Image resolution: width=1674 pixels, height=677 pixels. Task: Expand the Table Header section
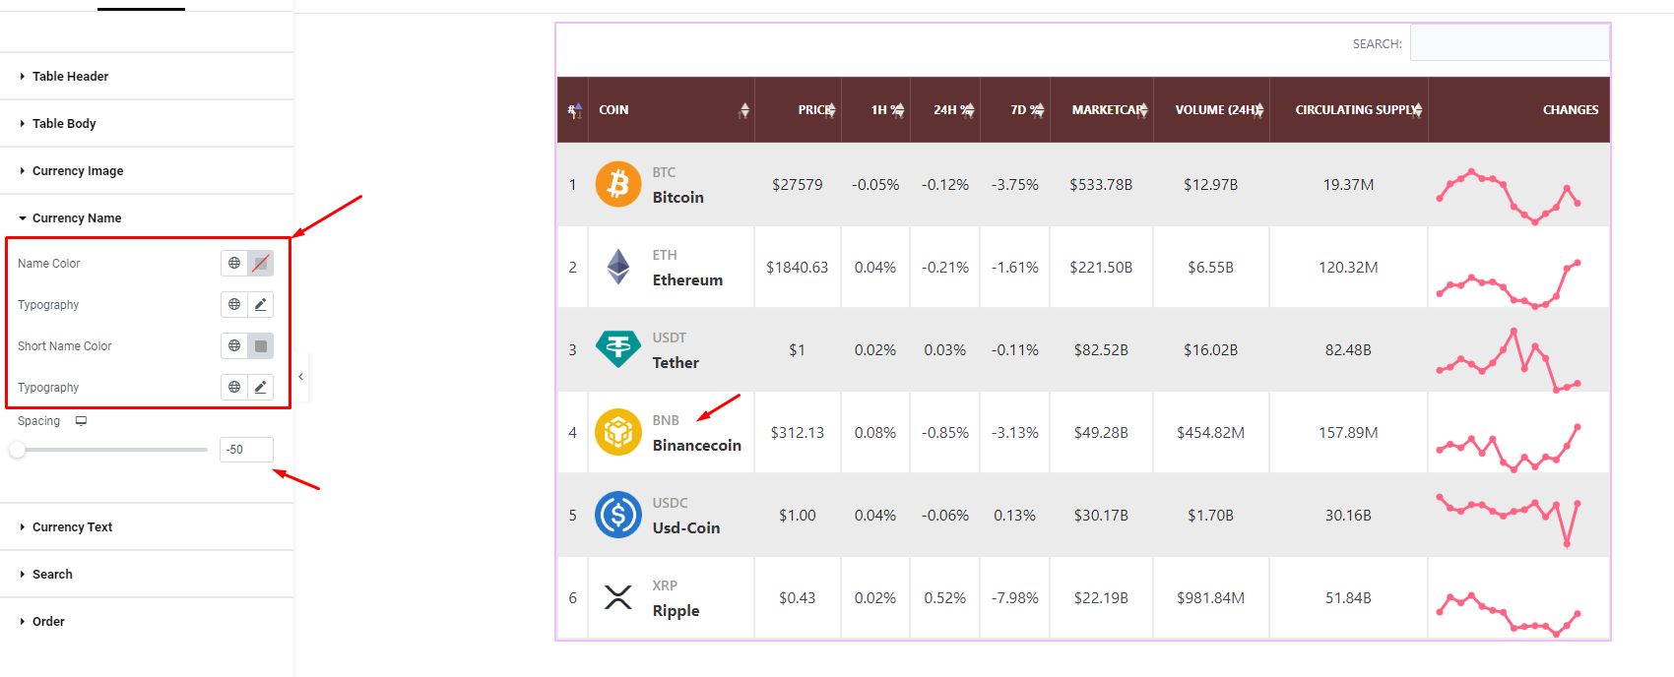[72, 76]
